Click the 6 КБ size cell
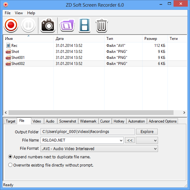Viewport: 190px width, 190px height. [161, 64]
